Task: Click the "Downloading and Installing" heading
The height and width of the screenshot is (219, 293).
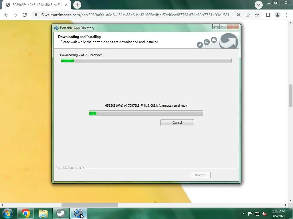Action: pyautogui.click(x=80, y=37)
